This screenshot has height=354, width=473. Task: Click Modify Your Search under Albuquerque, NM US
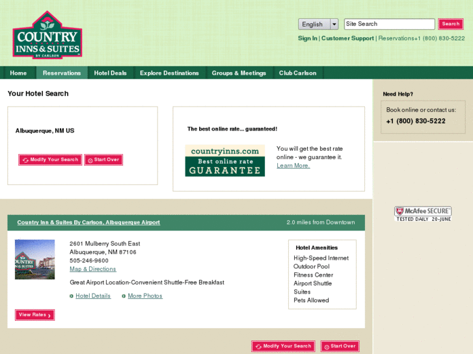tap(50, 160)
